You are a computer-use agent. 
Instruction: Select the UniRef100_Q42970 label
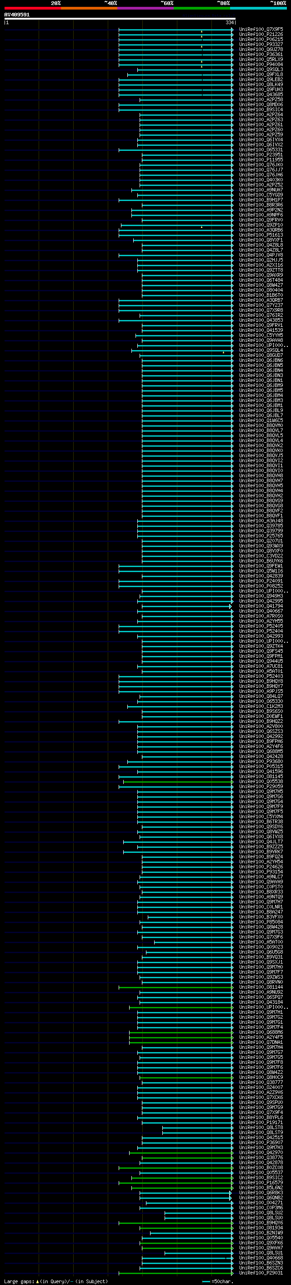[261, 1153]
